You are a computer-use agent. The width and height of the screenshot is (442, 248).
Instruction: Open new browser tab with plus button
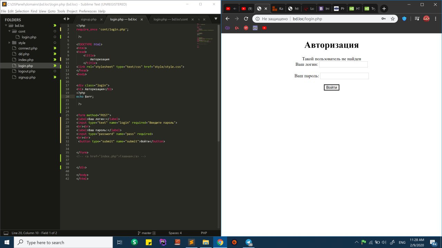[384, 9]
